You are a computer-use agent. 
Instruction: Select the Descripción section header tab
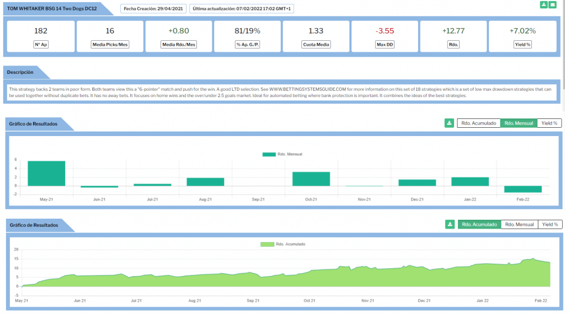tap(20, 72)
